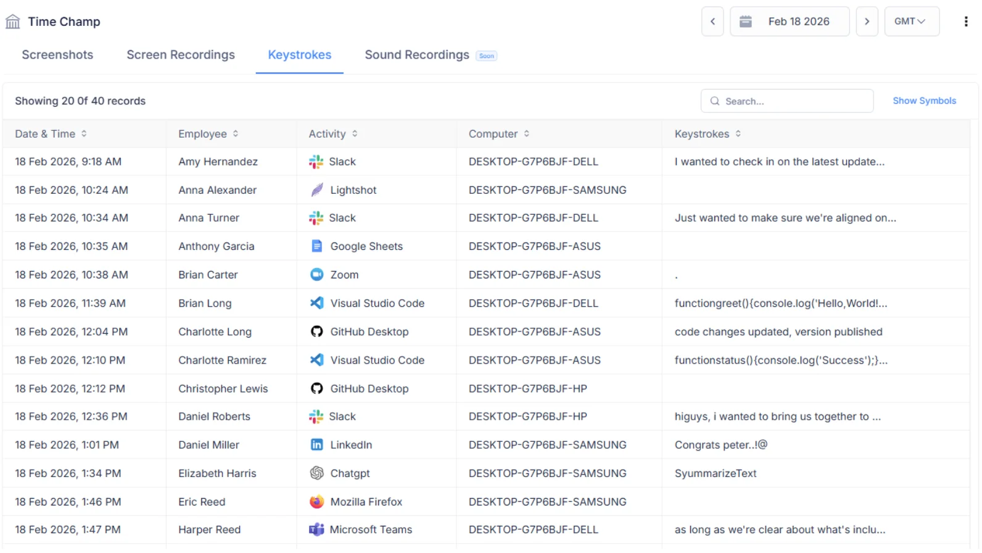Click the magnifier icon in search box
Image resolution: width=982 pixels, height=553 pixels.
click(715, 101)
